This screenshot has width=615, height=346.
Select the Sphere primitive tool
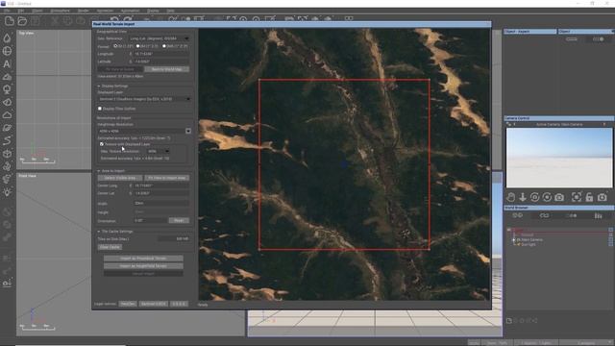[x=7, y=51]
